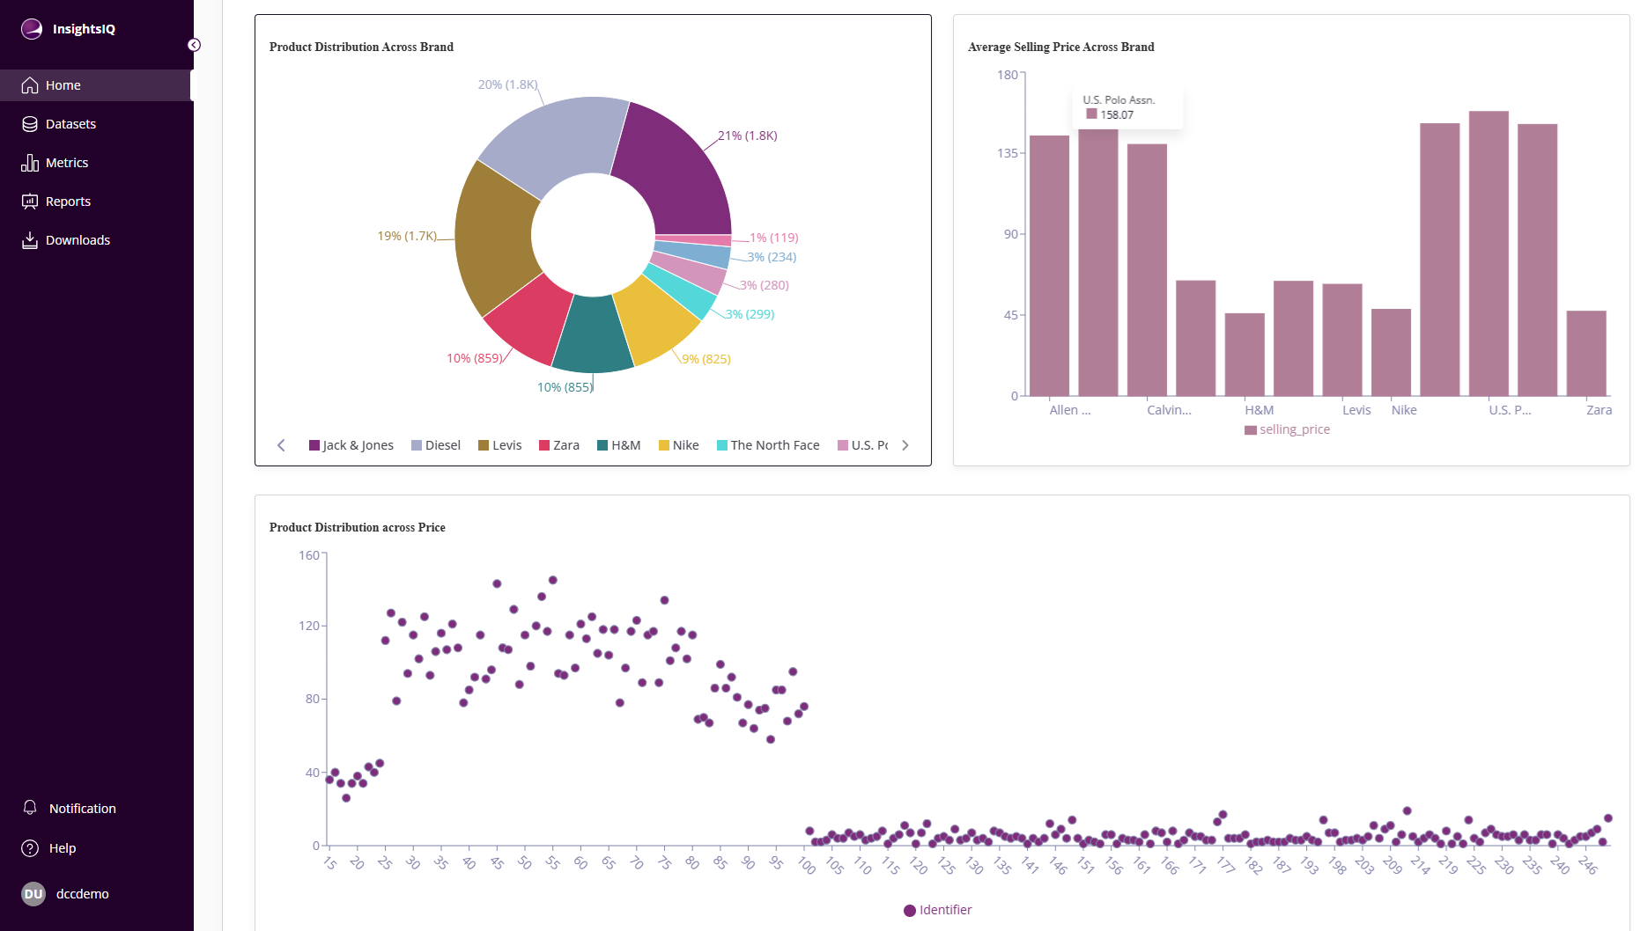Image resolution: width=1640 pixels, height=931 pixels.
Task: Open Metrics via its bar-chart icon
Action: [x=30, y=162]
